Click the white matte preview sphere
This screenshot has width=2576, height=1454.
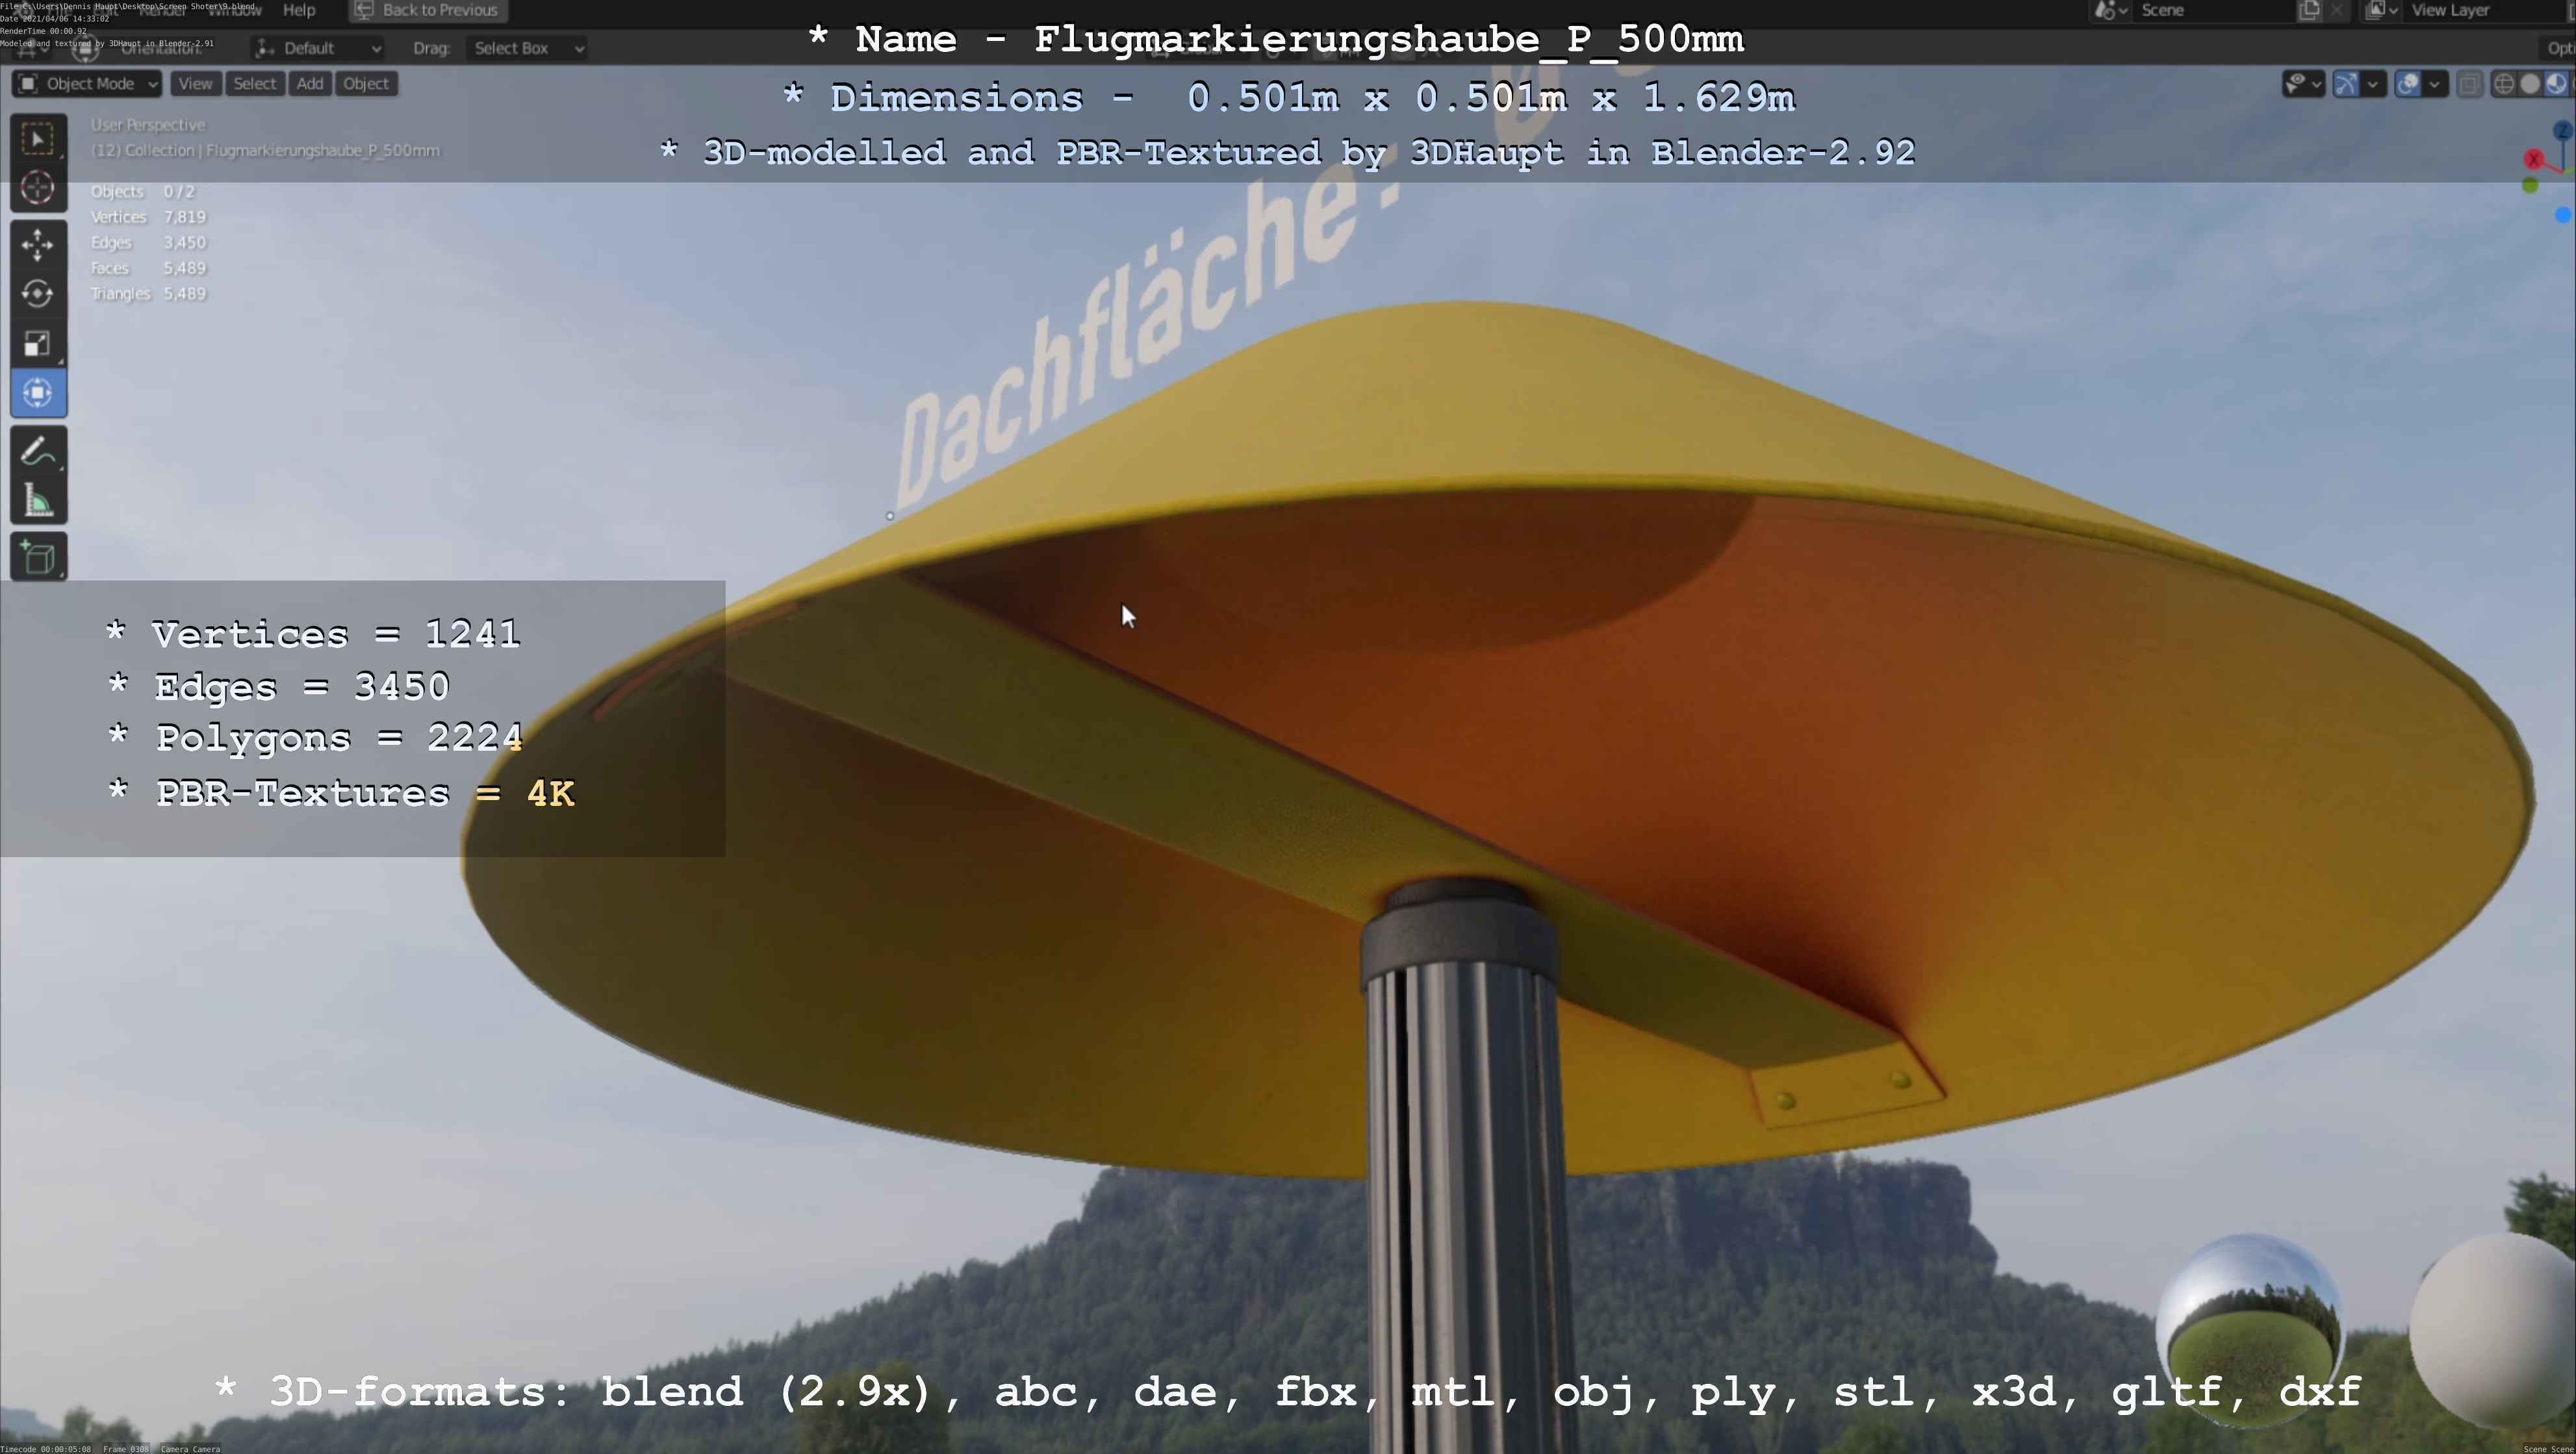coord(2493,1330)
